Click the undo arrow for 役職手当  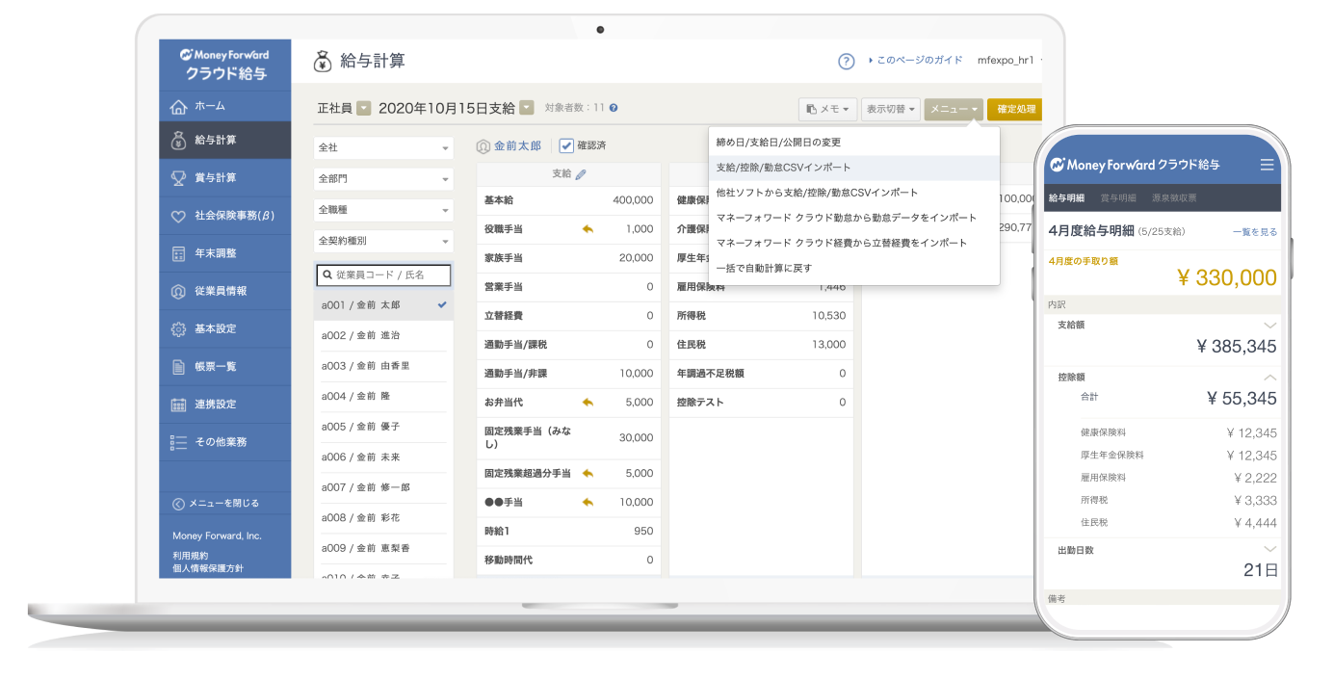click(588, 229)
